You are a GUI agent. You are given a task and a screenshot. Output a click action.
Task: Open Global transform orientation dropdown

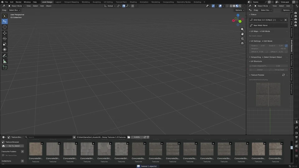point(110,6)
